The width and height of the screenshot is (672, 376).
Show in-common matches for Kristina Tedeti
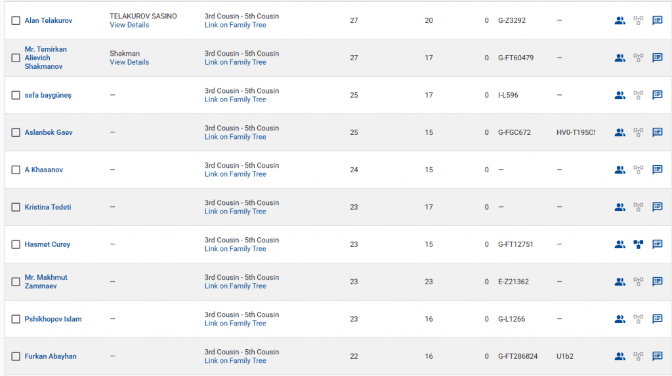click(x=619, y=207)
